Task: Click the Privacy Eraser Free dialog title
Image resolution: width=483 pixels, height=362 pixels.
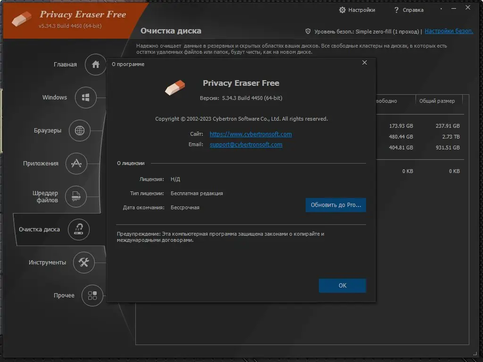Action: pyautogui.click(x=241, y=83)
